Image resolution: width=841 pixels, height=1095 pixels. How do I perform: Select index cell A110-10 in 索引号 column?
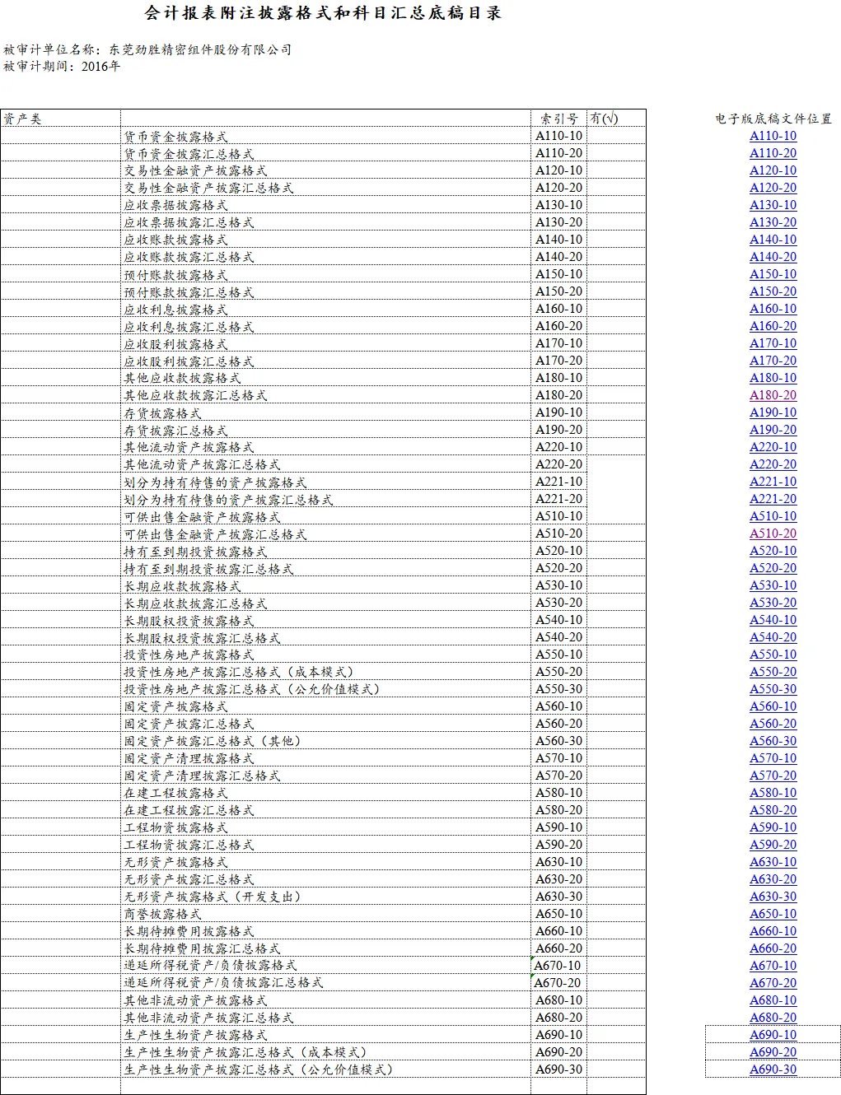558,136
